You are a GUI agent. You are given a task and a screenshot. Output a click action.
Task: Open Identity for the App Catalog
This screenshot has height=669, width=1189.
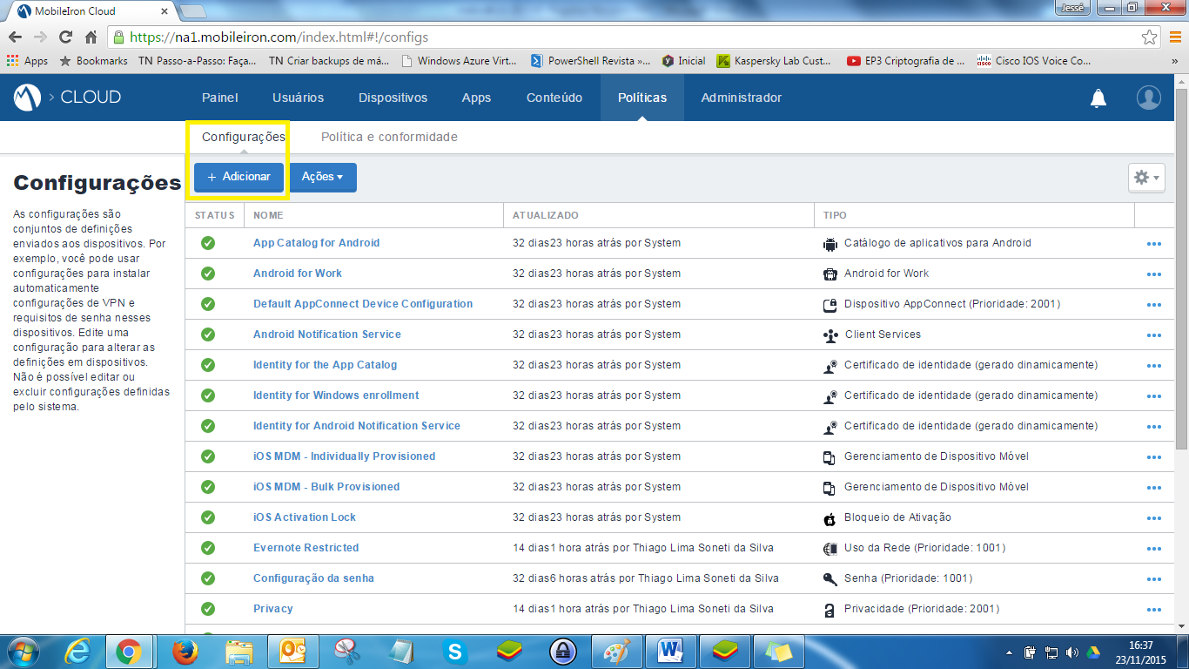325,365
